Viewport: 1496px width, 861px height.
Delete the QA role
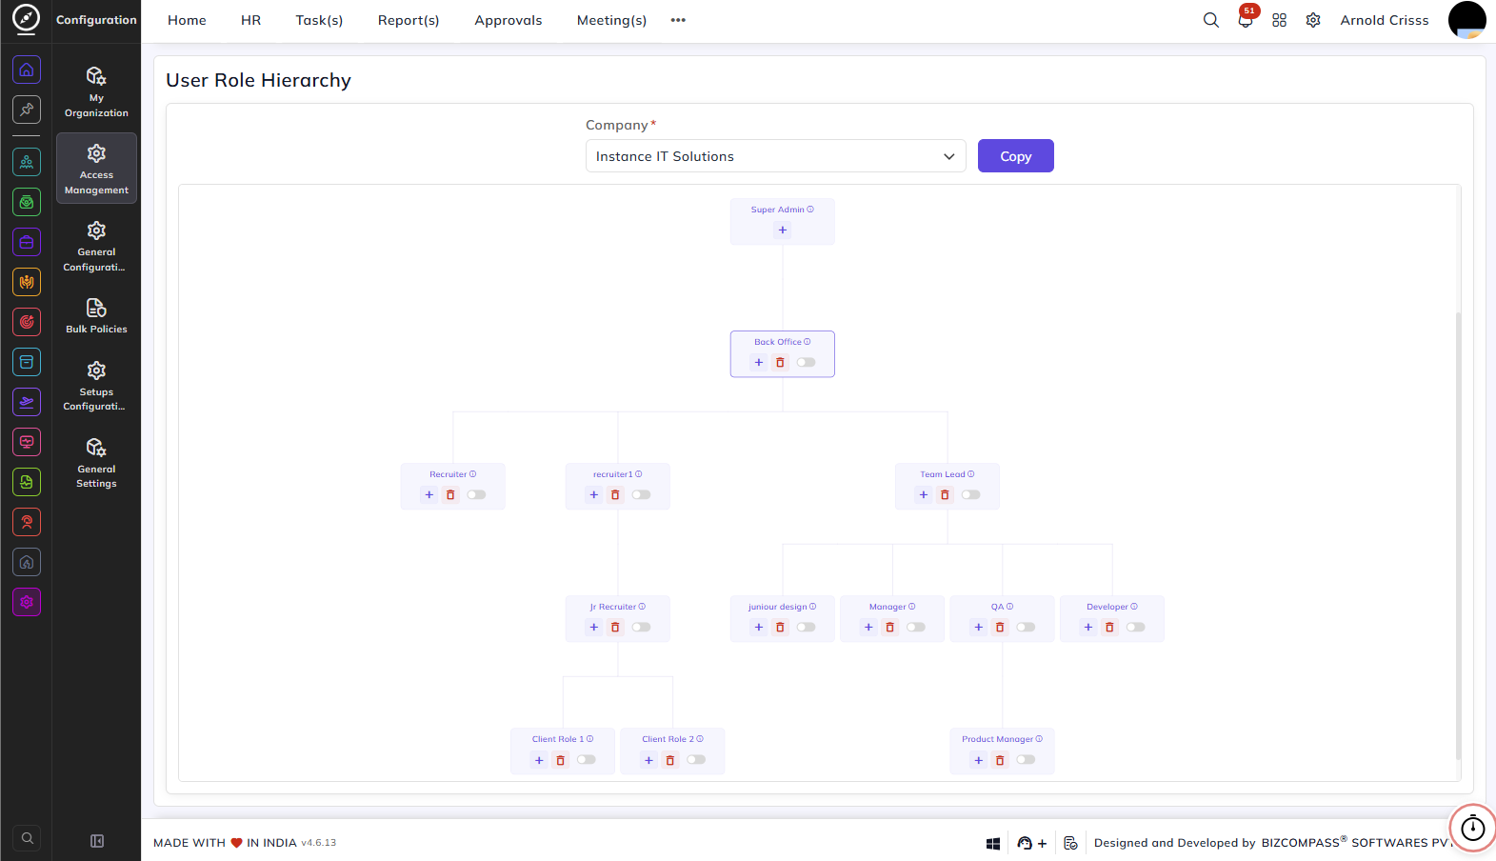pos(1000,627)
